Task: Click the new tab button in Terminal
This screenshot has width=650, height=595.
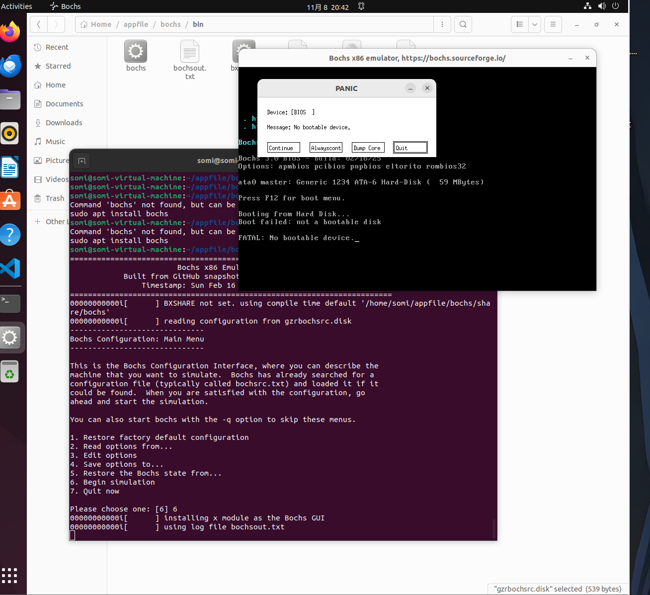Action: (82, 161)
